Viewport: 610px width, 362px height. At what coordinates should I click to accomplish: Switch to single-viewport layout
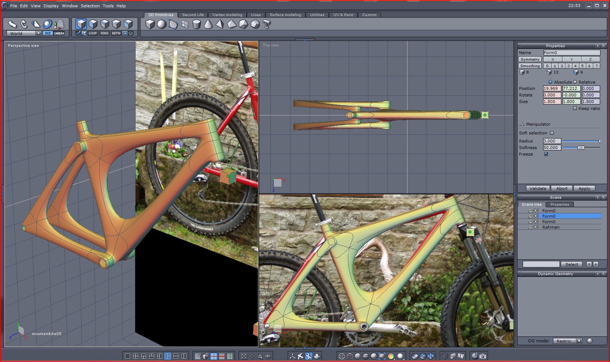[128, 356]
